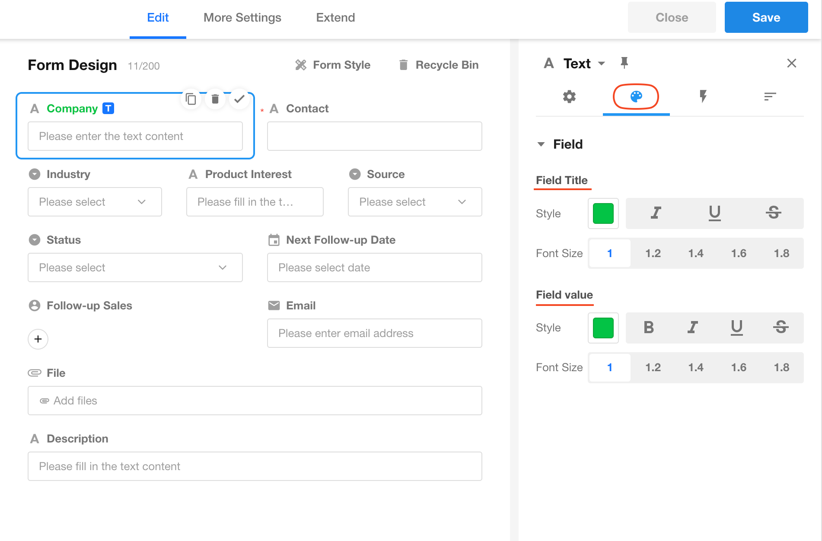Open the lightning bolt events tab
This screenshot has width=822, height=541.
[x=703, y=96]
